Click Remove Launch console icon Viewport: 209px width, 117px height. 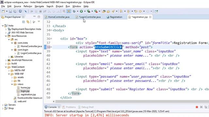pos(201,107)
